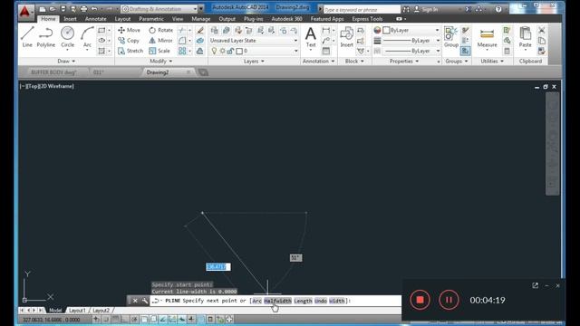This screenshot has height=326, width=580.
Task: Choose Length option in command line
Action: coord(303,301)
